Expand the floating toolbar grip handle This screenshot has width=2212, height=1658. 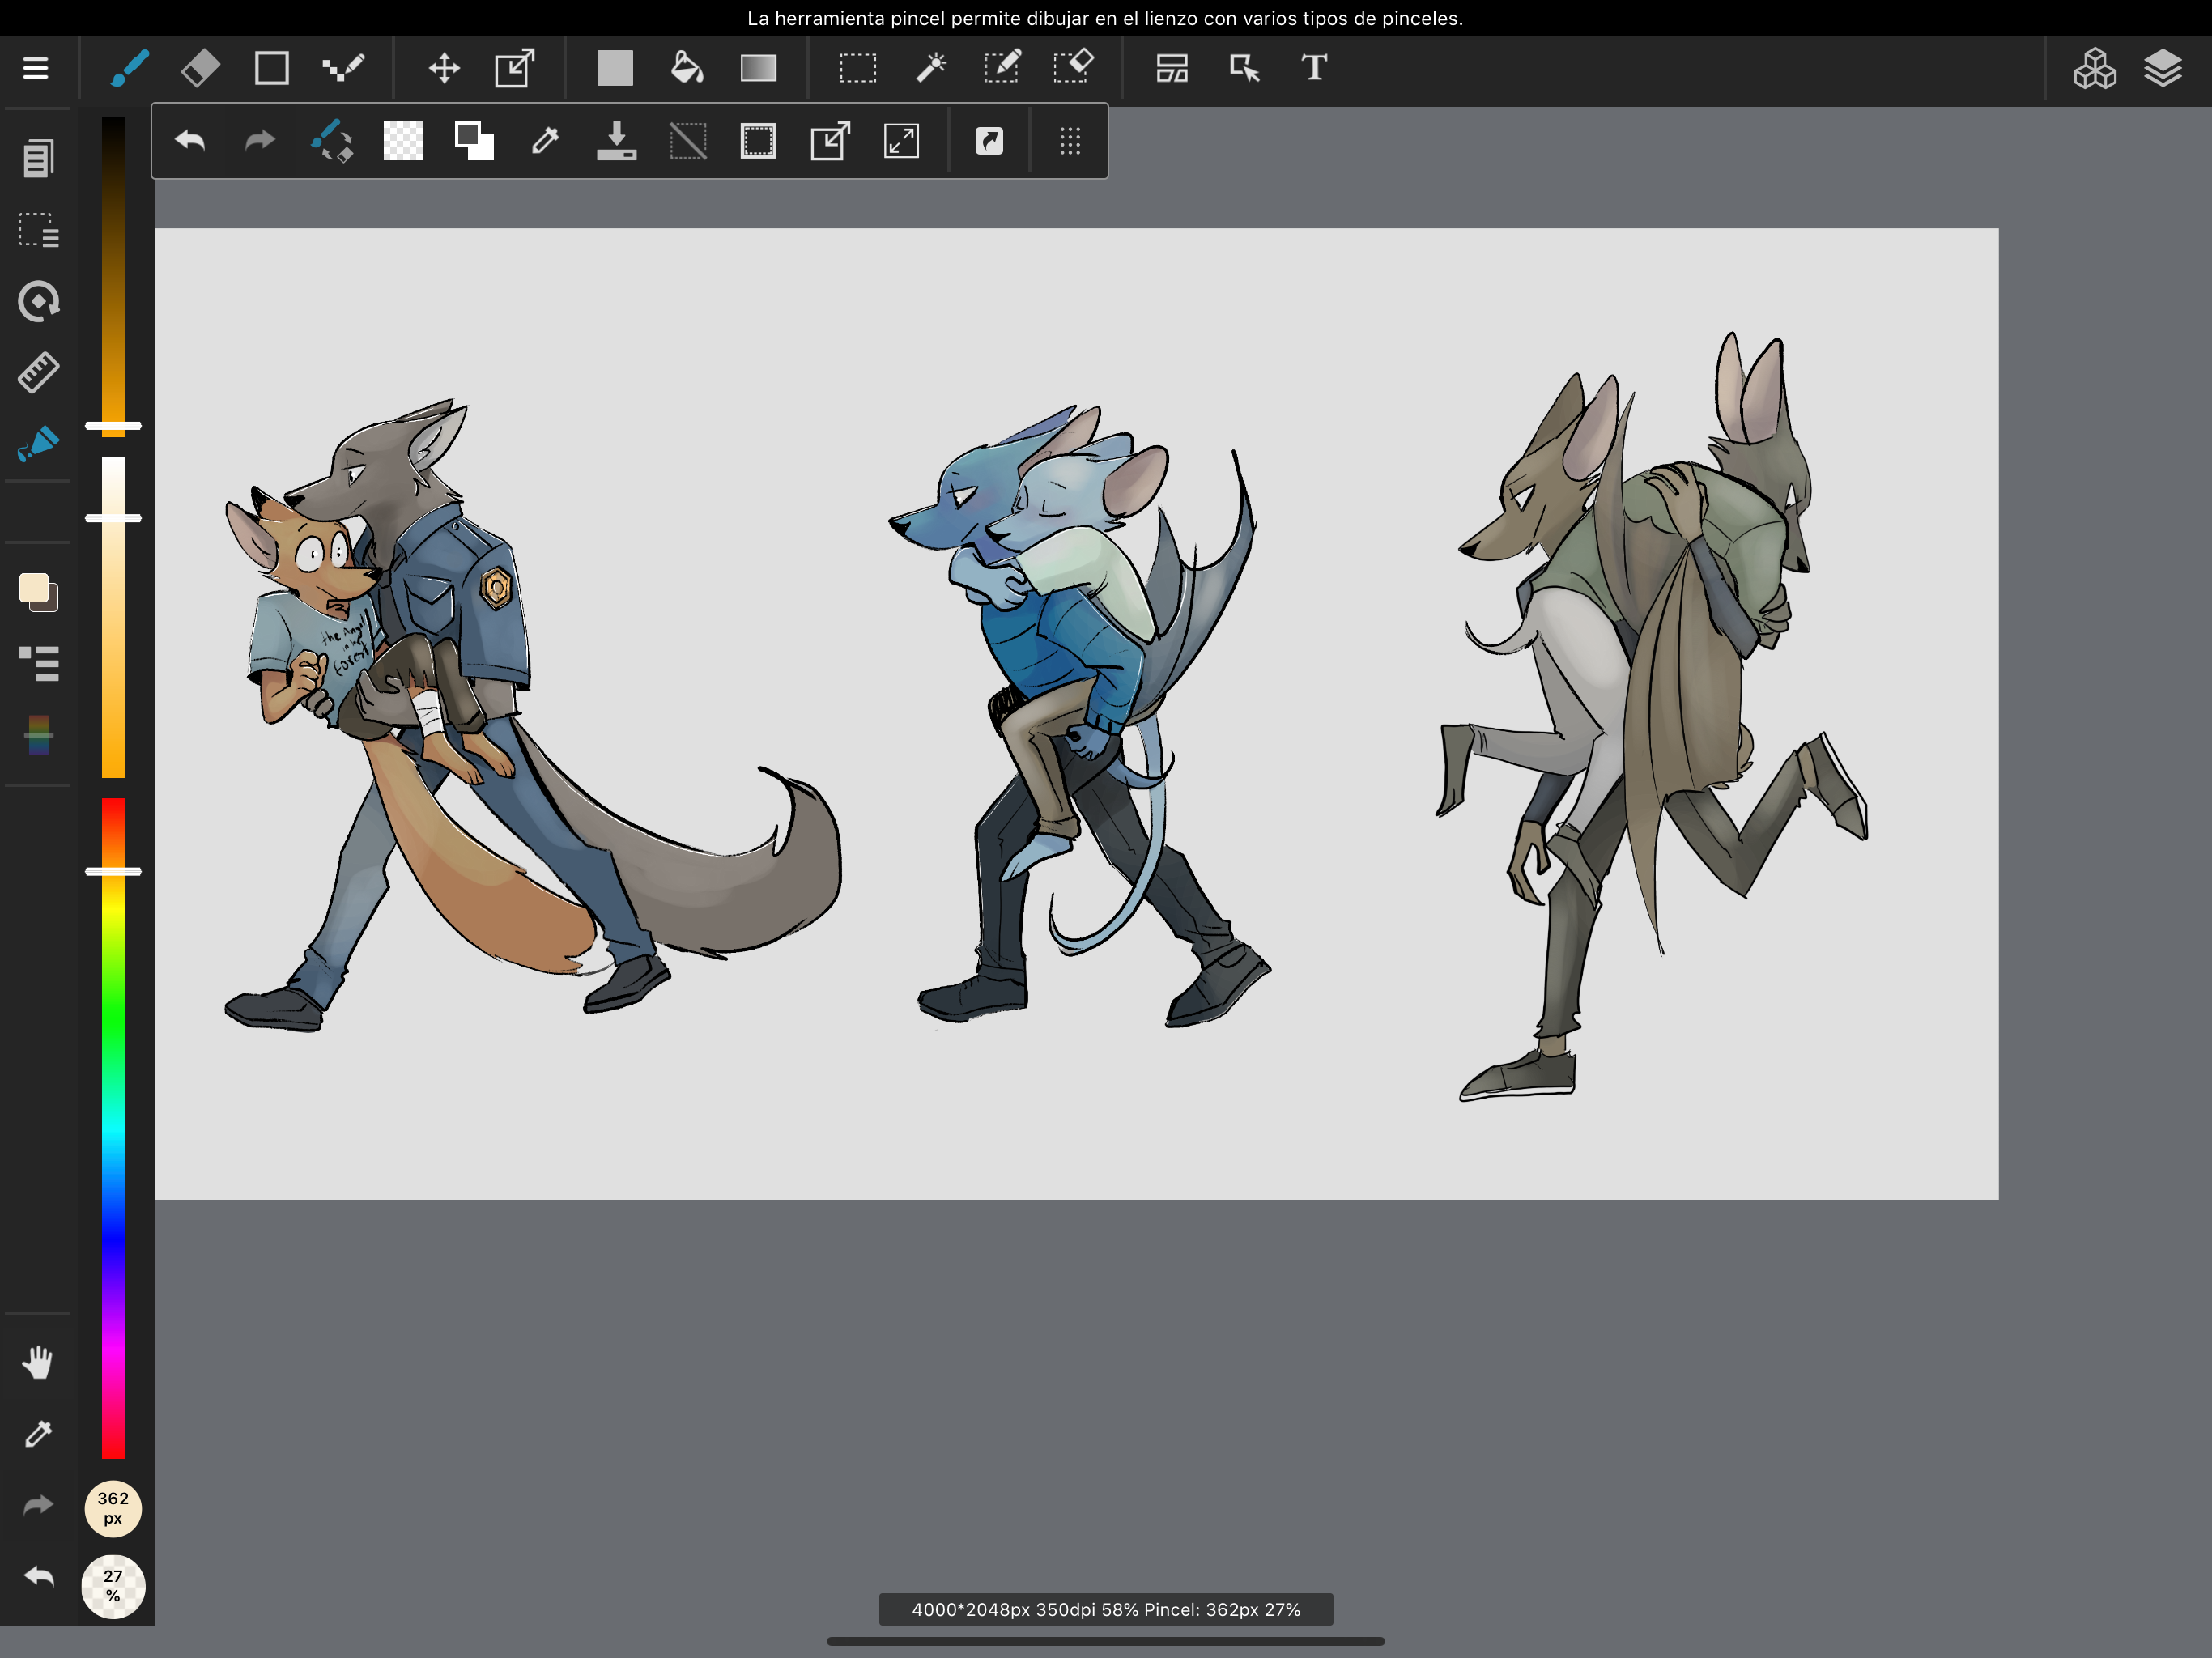pos(1070,141)
